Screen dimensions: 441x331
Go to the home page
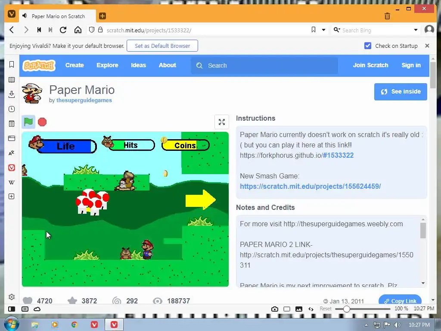coord(78,30)
